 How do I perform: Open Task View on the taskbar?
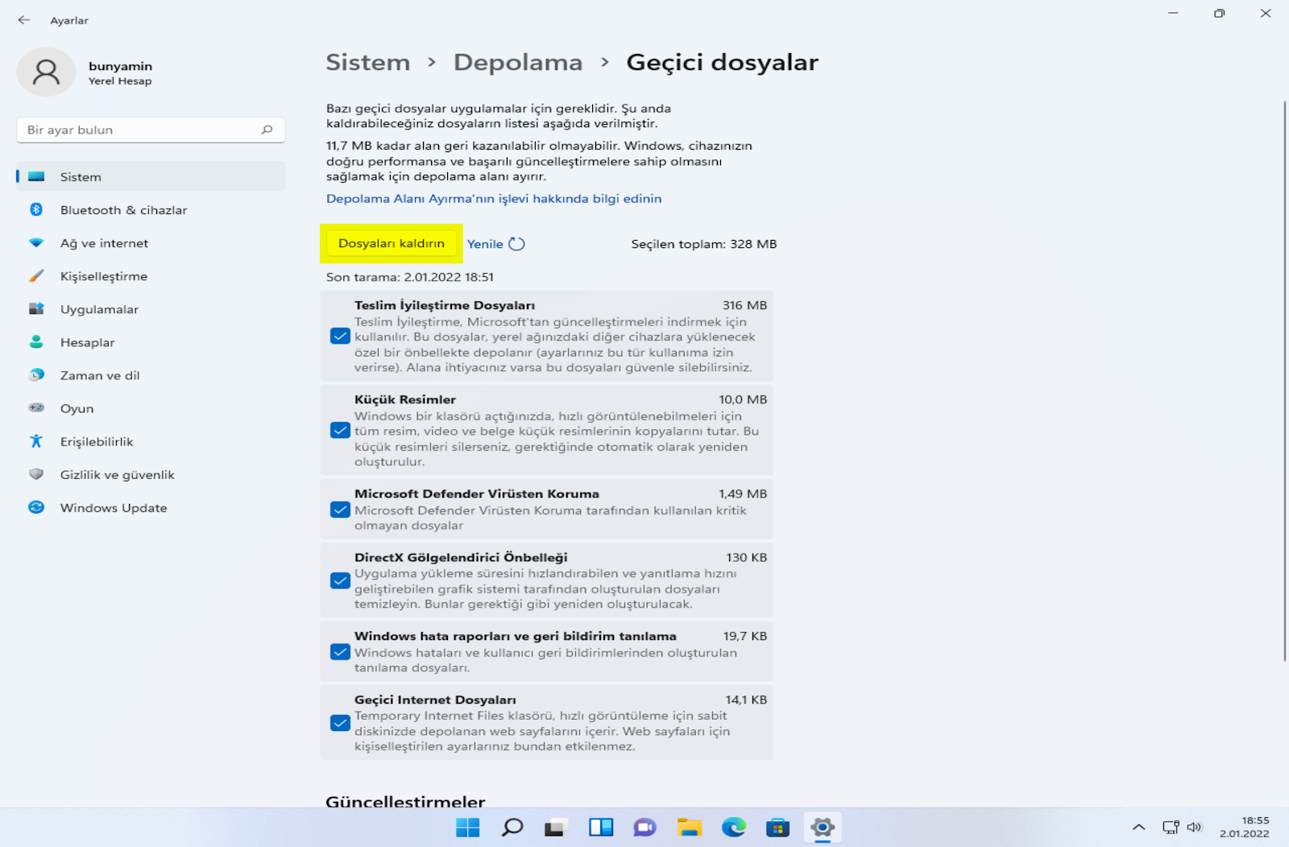point(555,827)
